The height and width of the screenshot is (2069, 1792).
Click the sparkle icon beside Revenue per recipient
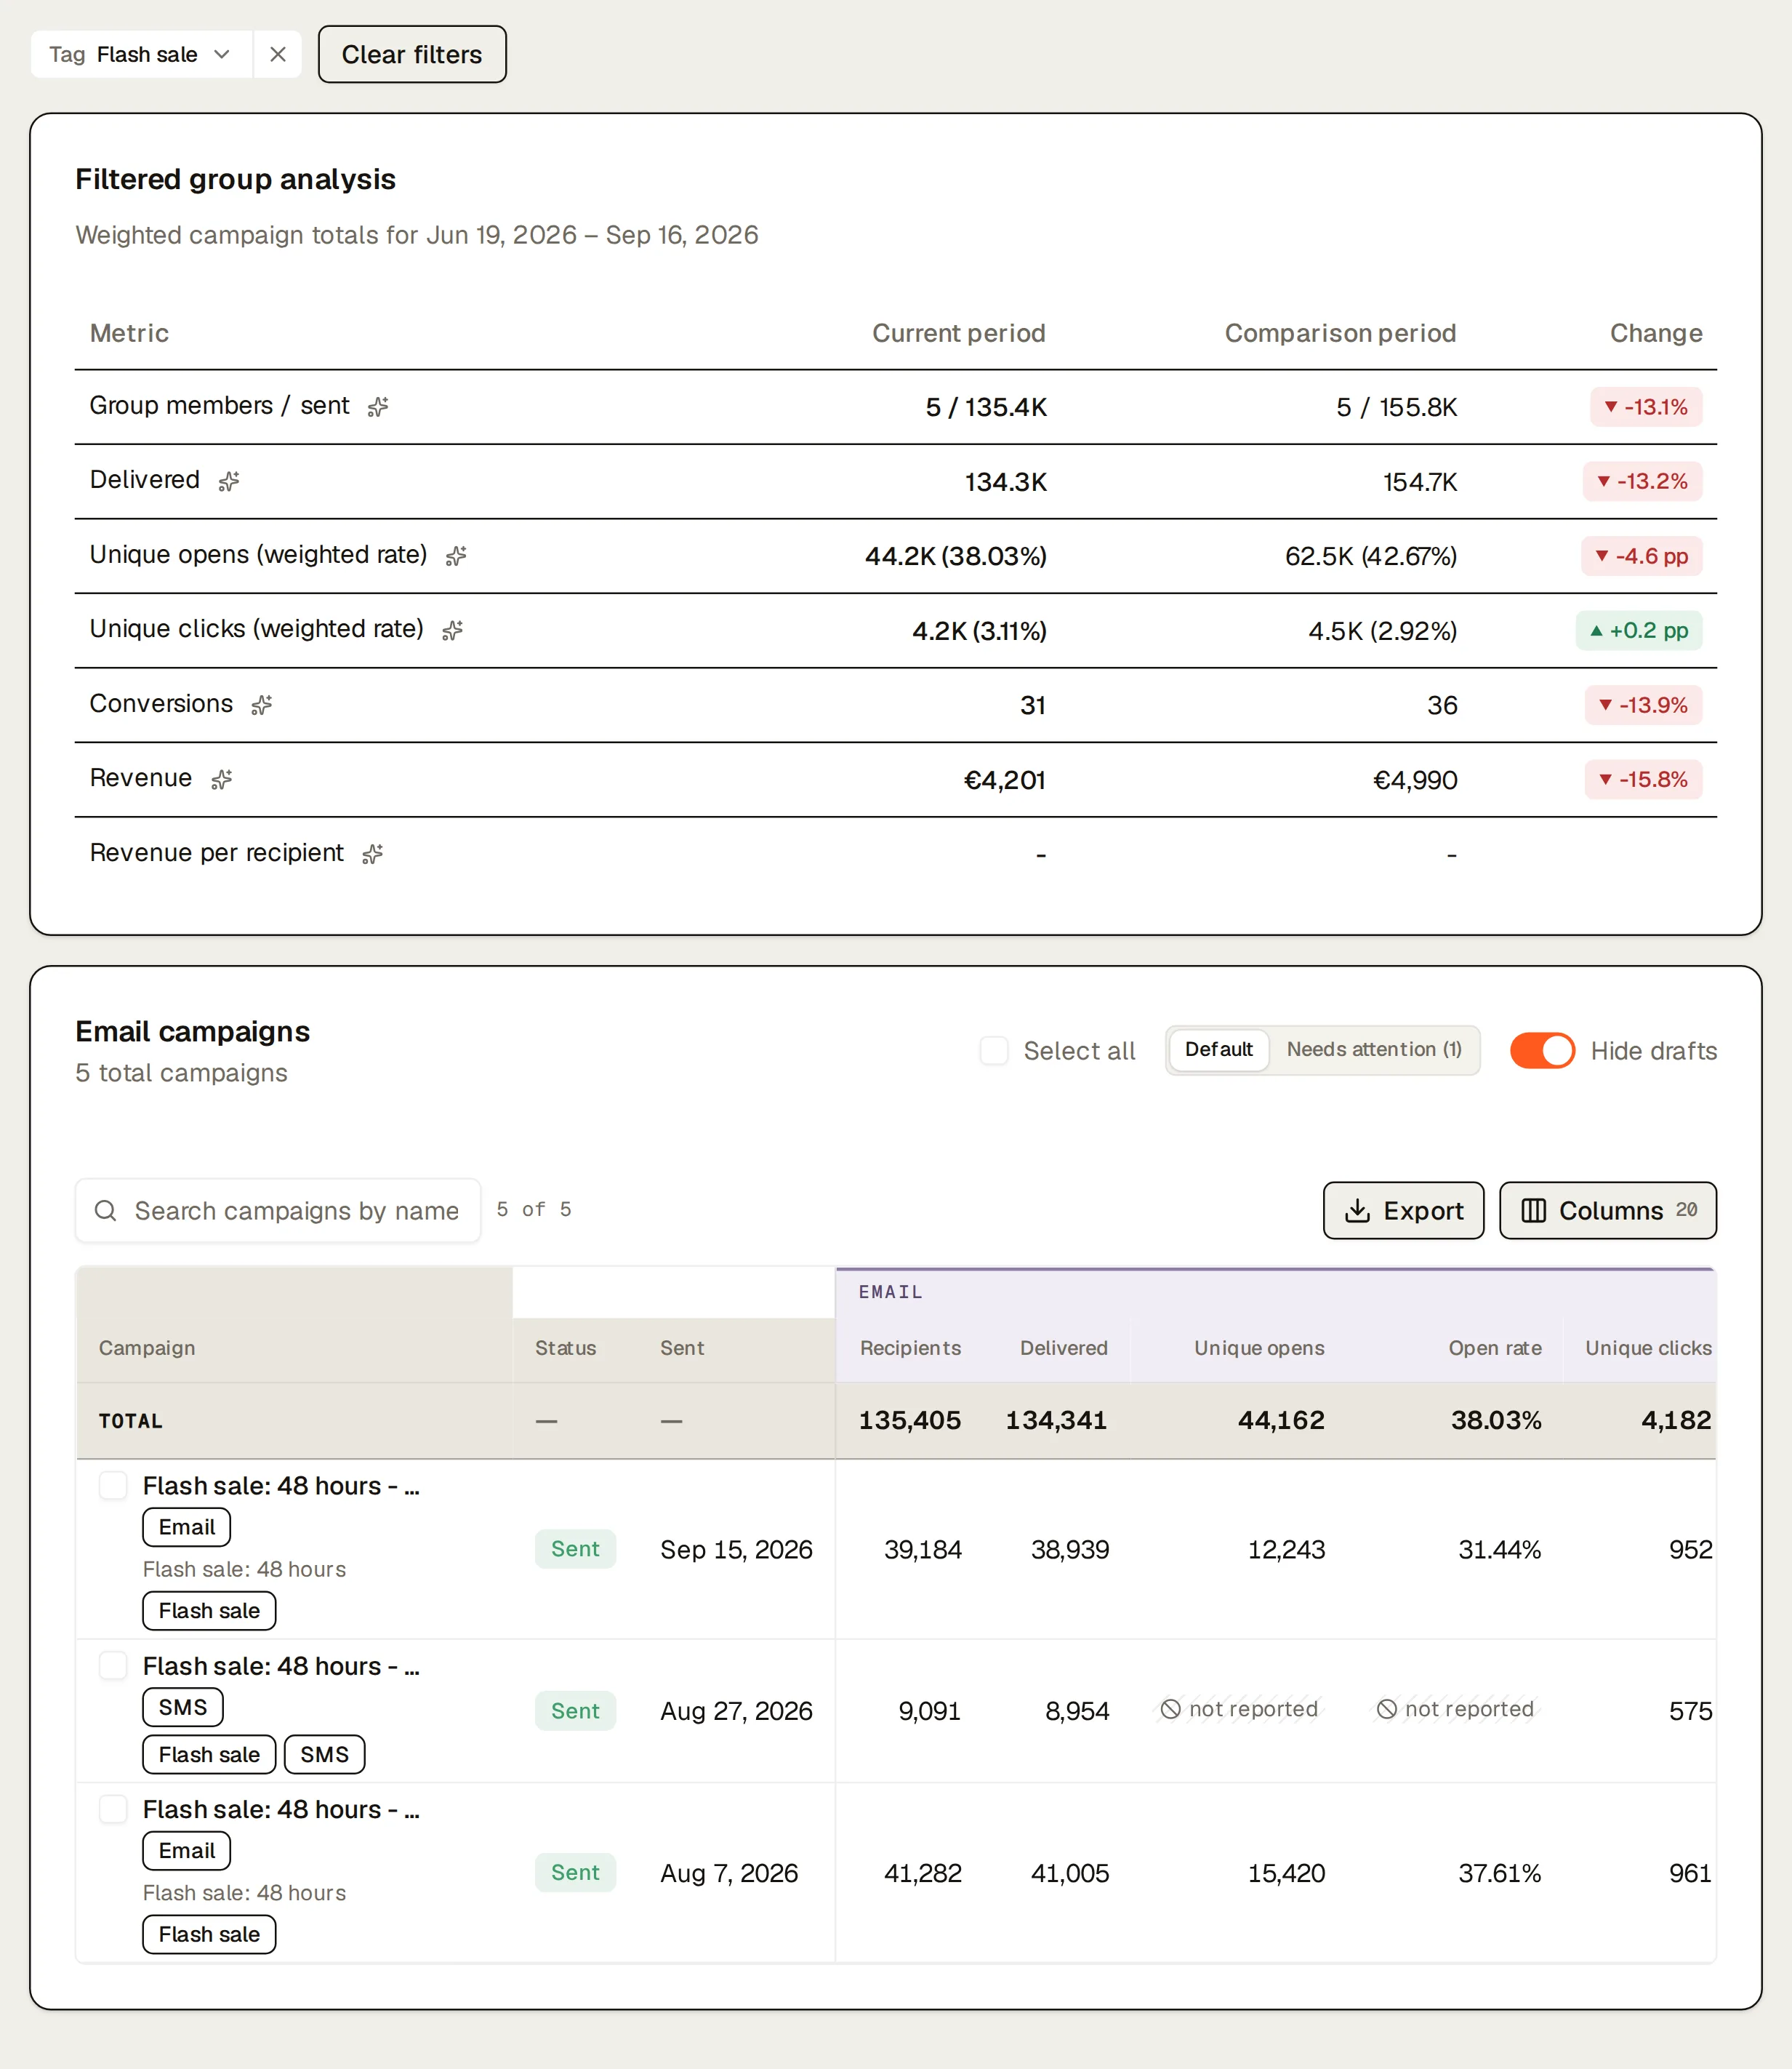pos(372,855)
